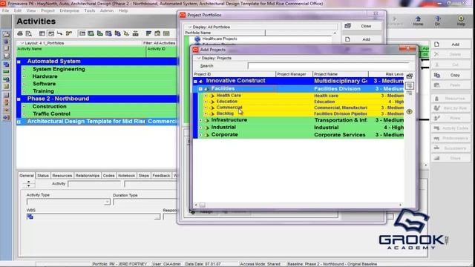The image size is (475, 267).
Task: Switch to the Status tab
Action: pyautogui.click(x=43, y=176)
